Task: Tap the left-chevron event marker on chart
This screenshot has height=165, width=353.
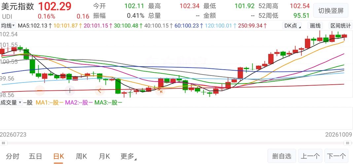Action: click(x=100, y=91)
